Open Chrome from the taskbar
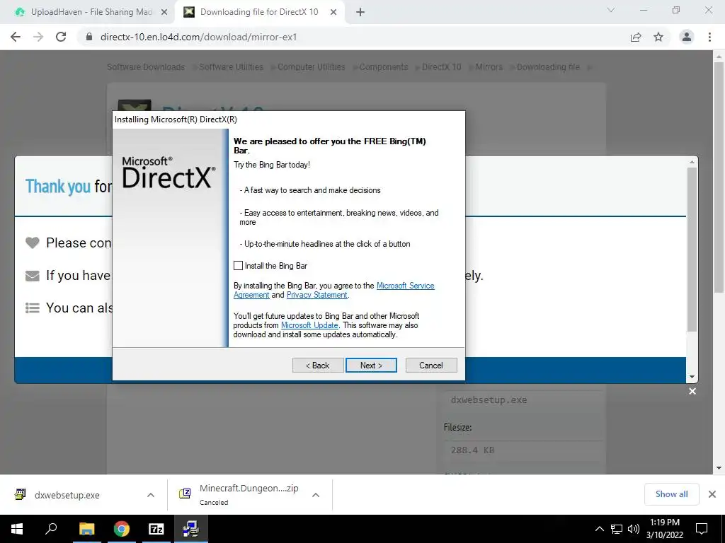 pos(122,529)
